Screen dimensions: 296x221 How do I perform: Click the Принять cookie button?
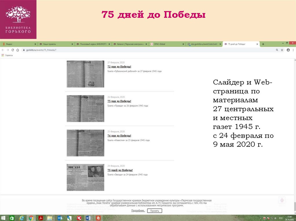[x=155, y=211]
